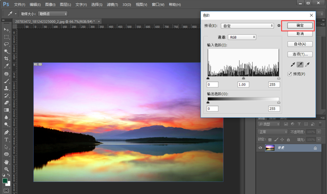Choose the Hand tool
The width and height of the screenshot is (327, 194).
[6, 162]
